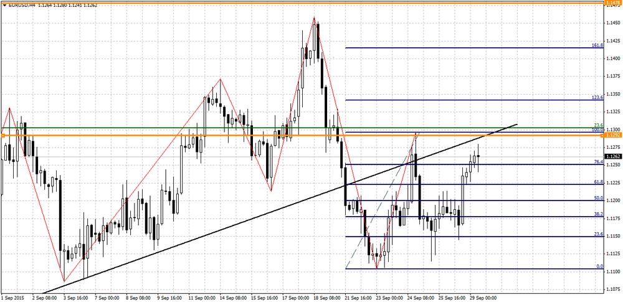Click the 2 Sep 08:00 time label
This screenshot has height=302, width=623.
click(x=44, y=297)
